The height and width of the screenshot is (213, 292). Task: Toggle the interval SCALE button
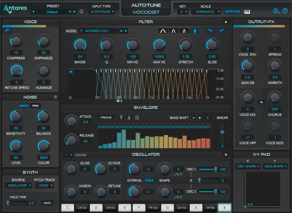pos(149,180)
